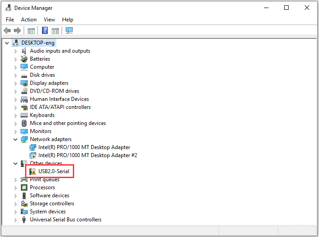
Task: Collapse the Network adapters category
Action: (x=16, y=139)
